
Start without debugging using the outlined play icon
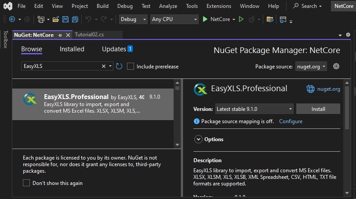241,19
